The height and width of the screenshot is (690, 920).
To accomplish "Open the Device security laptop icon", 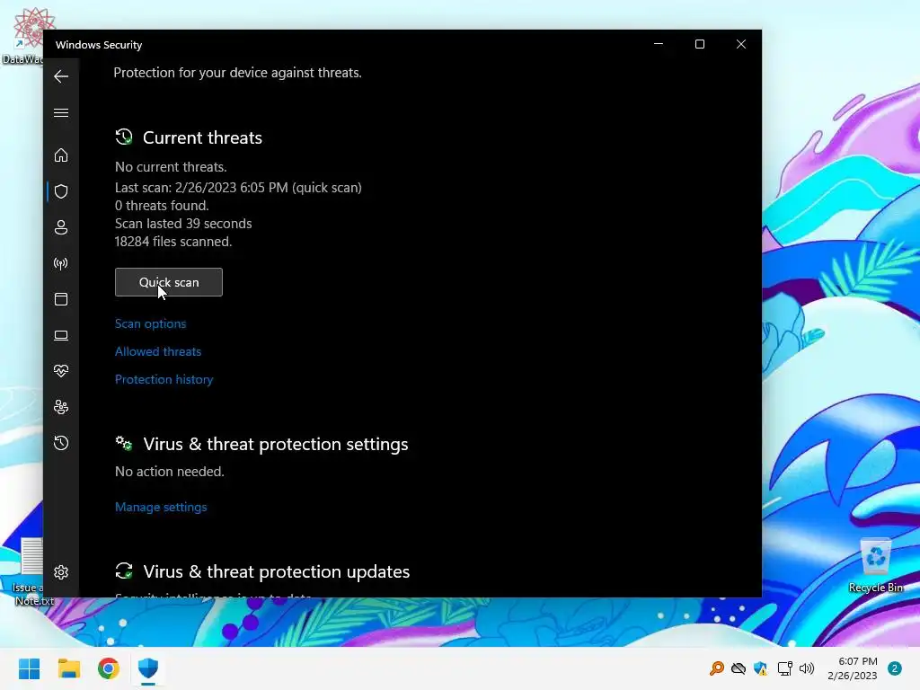I will pyautogui.click(x=61, y=335).
